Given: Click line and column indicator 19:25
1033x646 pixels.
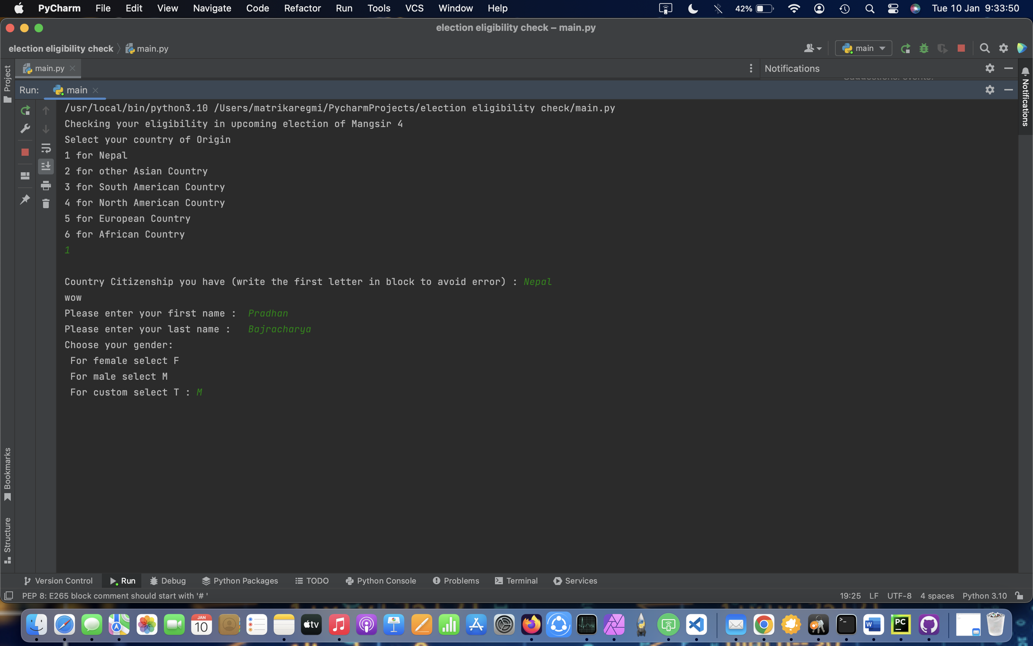Looking at the screenshot, I should [x=850, y=596].
